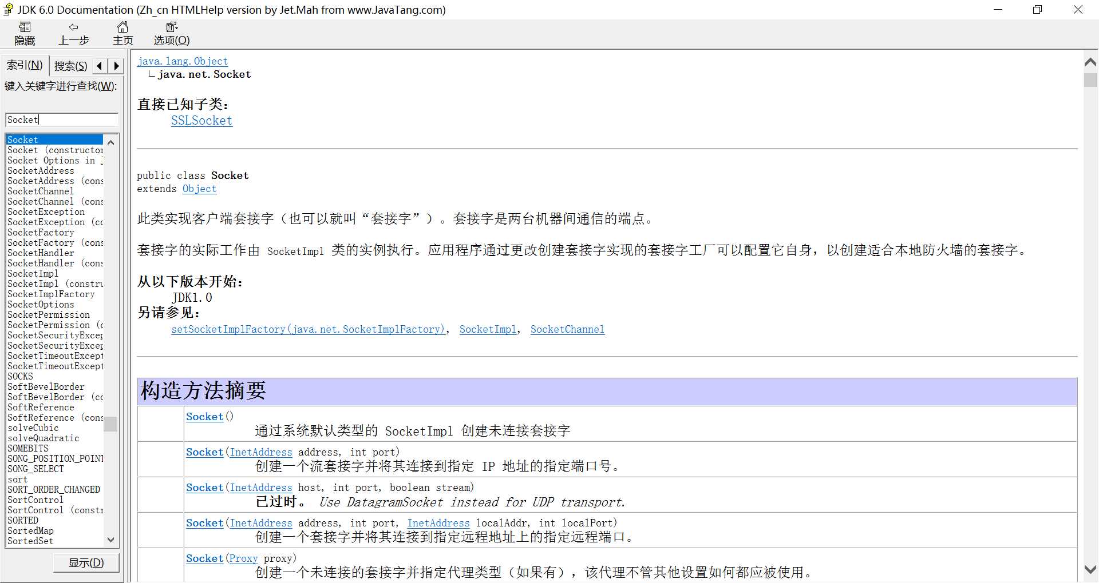Select first SortControl index entry
1099x583 pixels.
pyautogui.click(x=35, y=500)
